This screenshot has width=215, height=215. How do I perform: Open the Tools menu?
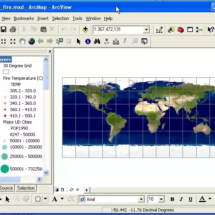point(77,18)
